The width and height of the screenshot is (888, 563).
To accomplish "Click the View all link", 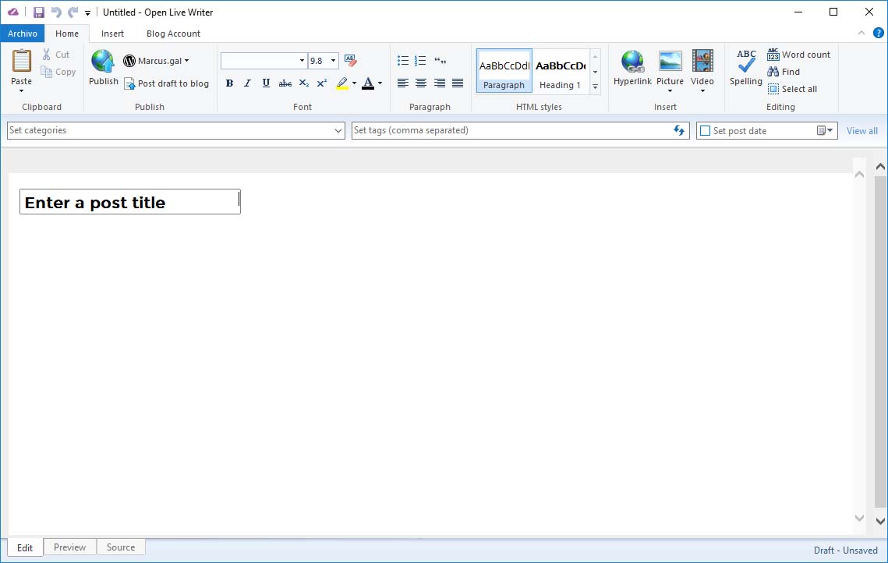I will pos(862,131).
